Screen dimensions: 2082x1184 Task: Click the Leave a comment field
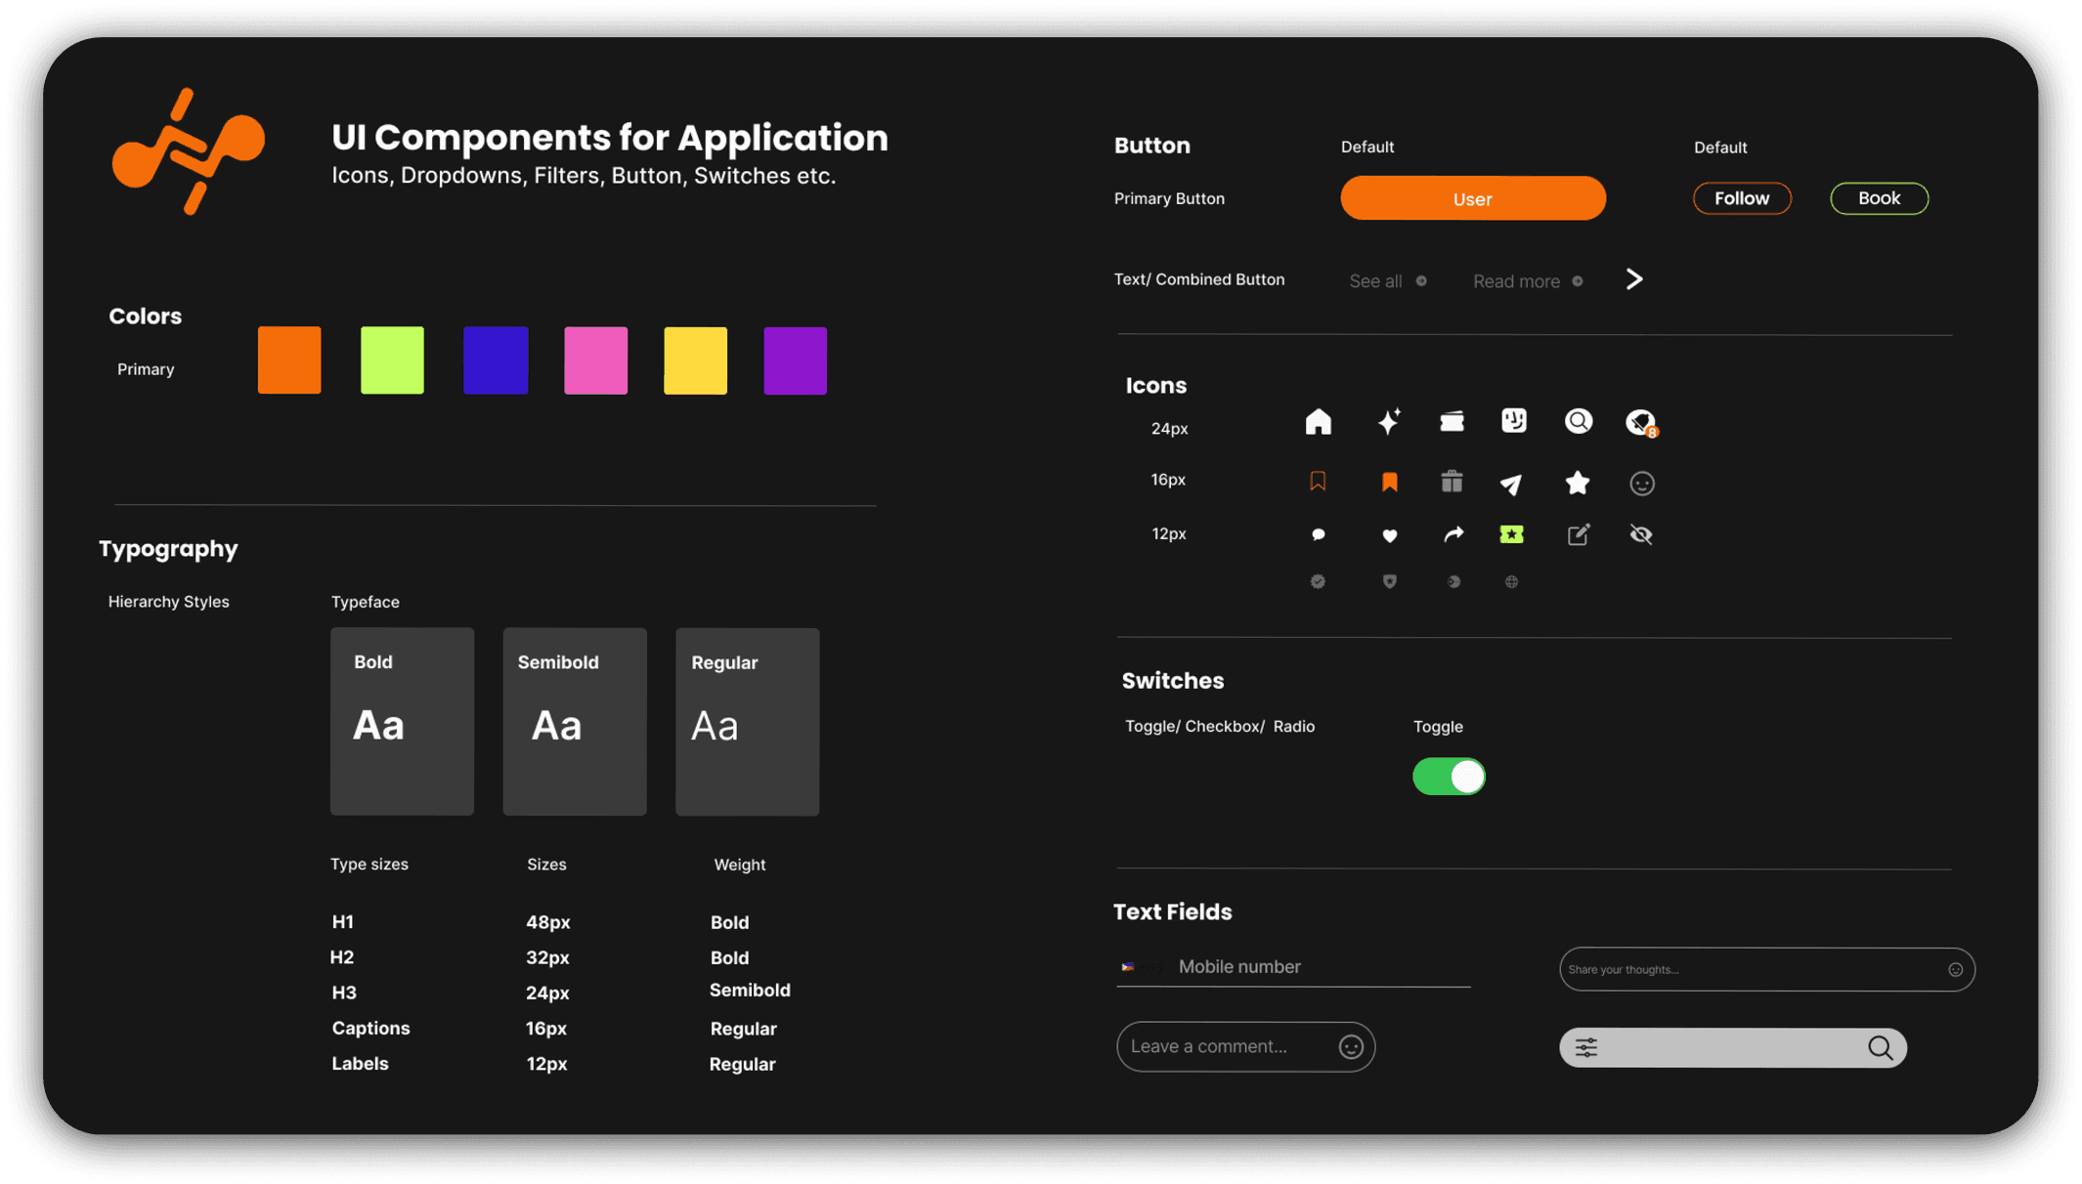coord(1245,1047)
